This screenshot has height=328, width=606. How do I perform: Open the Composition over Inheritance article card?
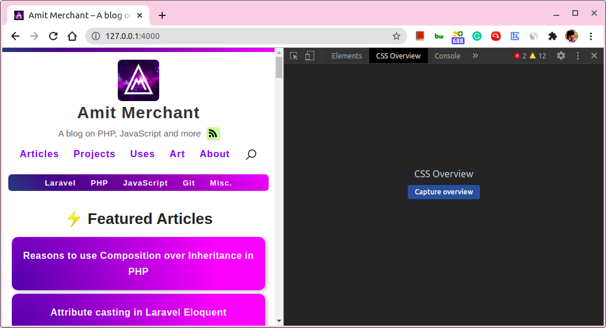coord(138,264)
